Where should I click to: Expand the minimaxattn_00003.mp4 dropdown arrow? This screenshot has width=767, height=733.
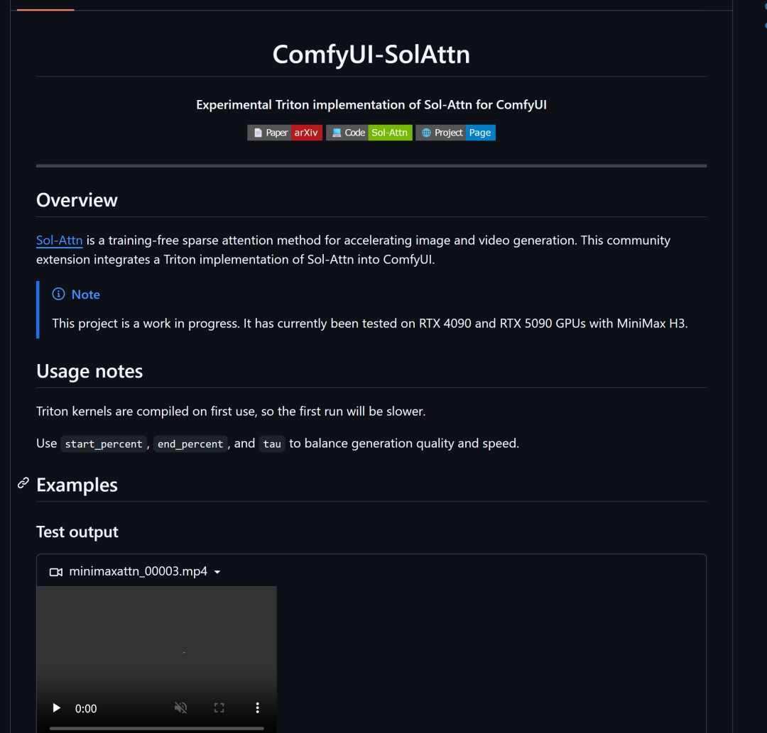217,572
